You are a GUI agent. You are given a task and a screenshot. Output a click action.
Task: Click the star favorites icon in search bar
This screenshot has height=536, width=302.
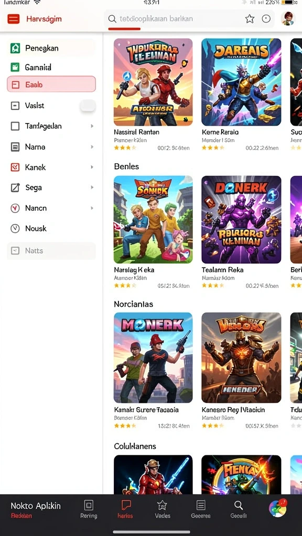coord(250,19)
